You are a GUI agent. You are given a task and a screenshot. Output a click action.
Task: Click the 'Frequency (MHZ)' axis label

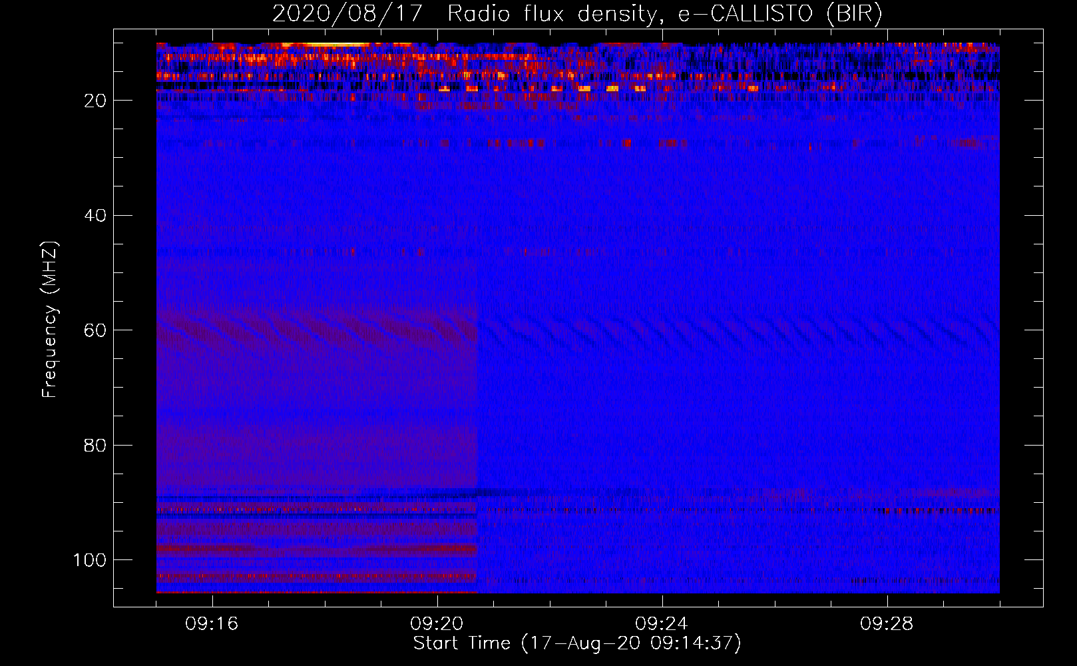click(x=50, y=320)
